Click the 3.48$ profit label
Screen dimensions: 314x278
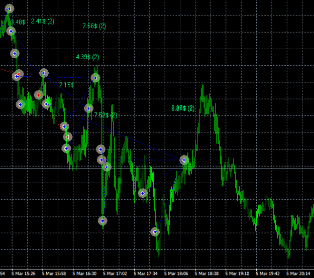[x=18, y=22]
